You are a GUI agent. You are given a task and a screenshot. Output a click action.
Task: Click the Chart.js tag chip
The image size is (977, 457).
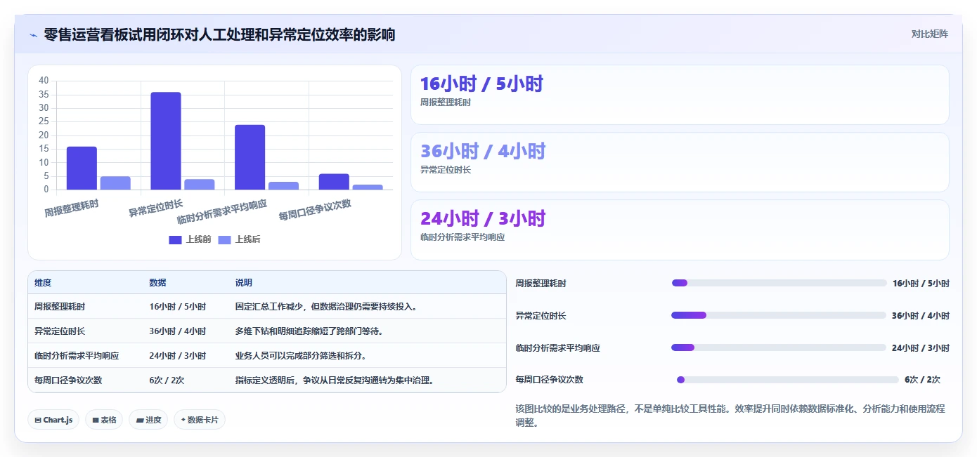[54, 420]
